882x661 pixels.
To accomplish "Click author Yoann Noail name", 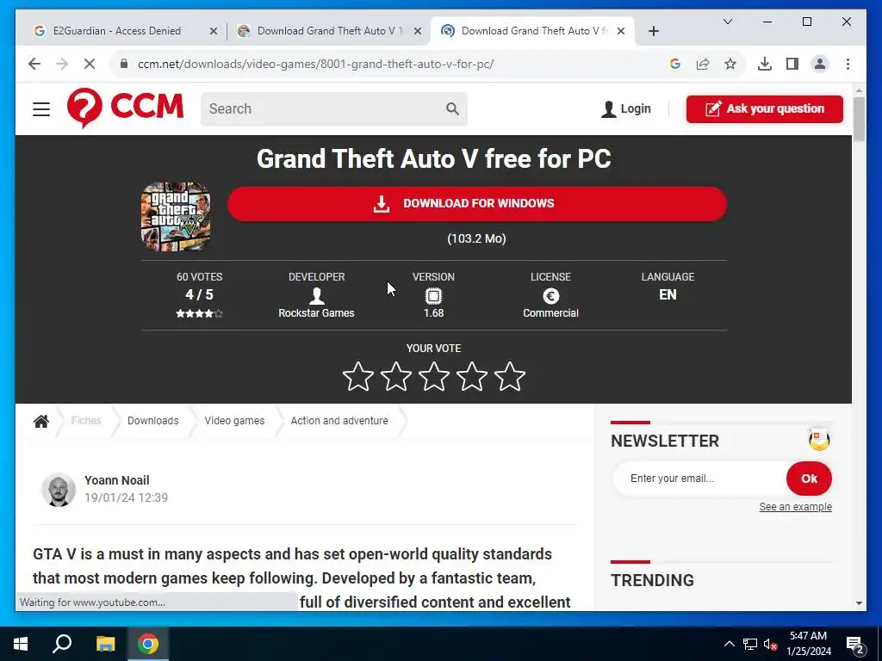I will [x=117, y=480].
